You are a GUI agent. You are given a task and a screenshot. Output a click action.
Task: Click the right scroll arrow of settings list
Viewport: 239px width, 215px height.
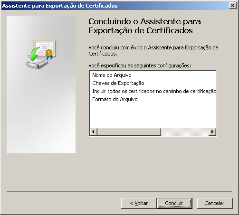tap(212, 131)
